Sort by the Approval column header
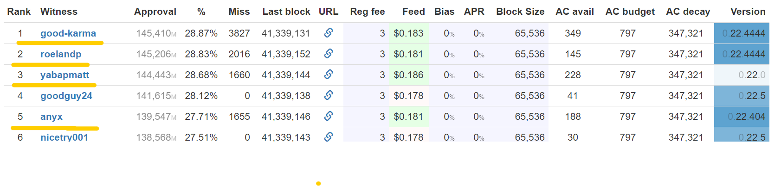The image size is (781, 186). 155,12
